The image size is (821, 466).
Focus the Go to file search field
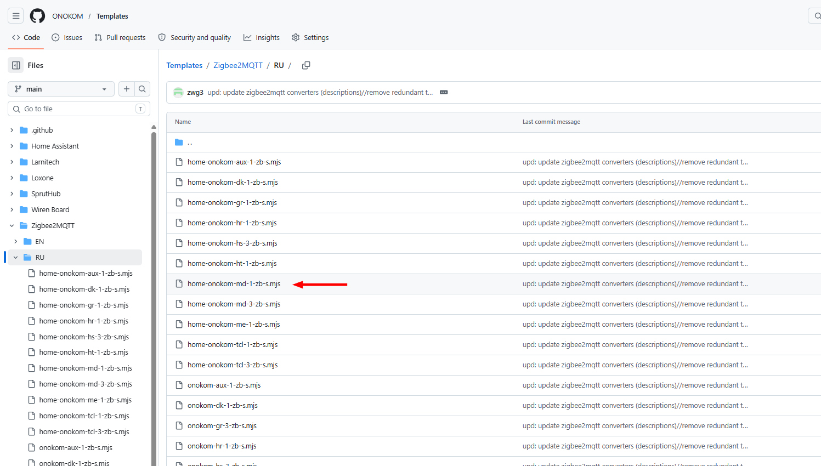pyautogui.click(x=79, y=109)
